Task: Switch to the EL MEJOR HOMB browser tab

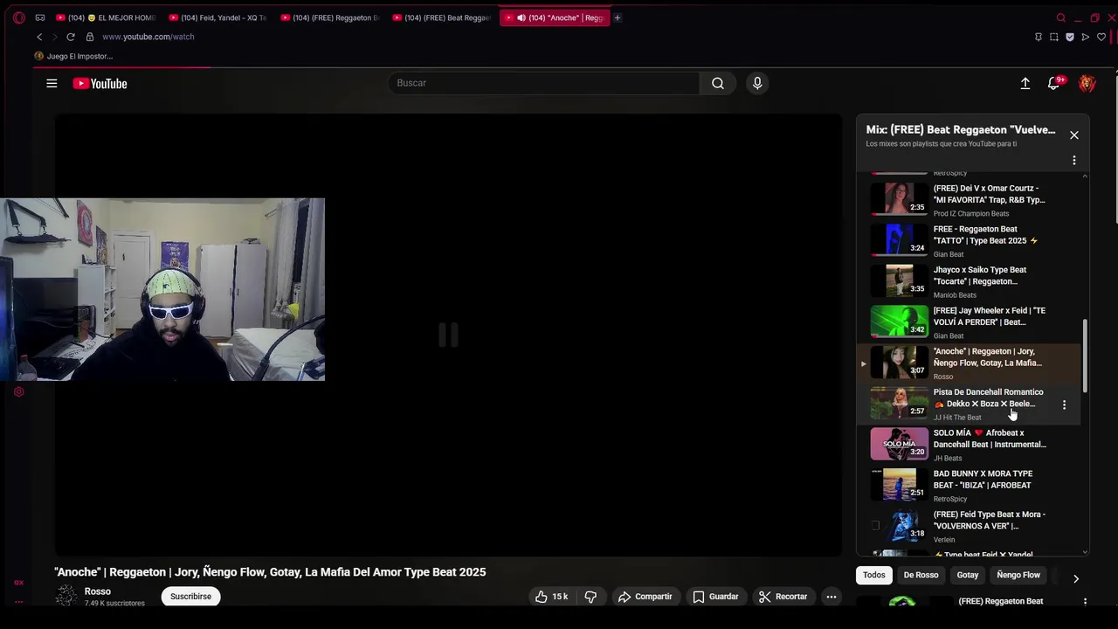Action: click(107, 17)
